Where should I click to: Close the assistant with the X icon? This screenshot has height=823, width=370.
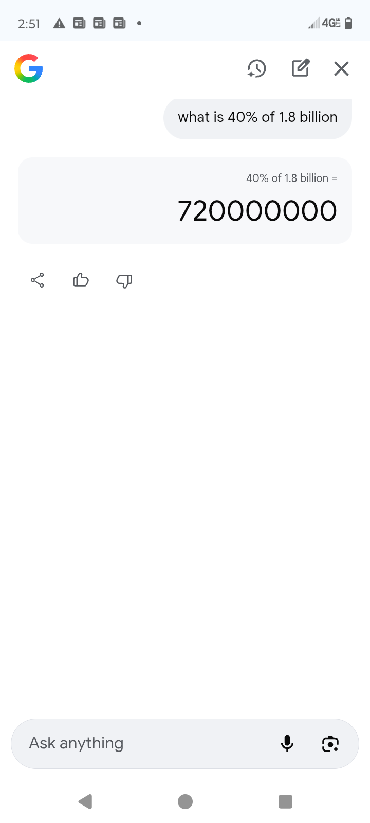[x=341, y=68]
